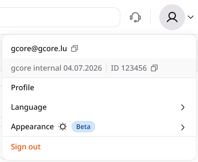Click the Beta badge
Viewport: 198px width, 162px height.
click(x=83, y=127)
